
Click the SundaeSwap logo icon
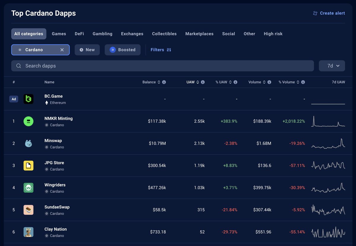[x=28, y=210]
